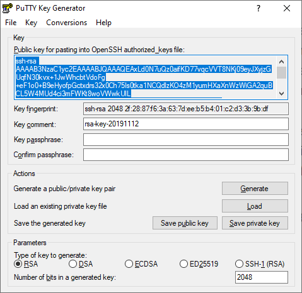Click 'Type of key to generate:' label

pyautogui.click(x=50, y=255)
